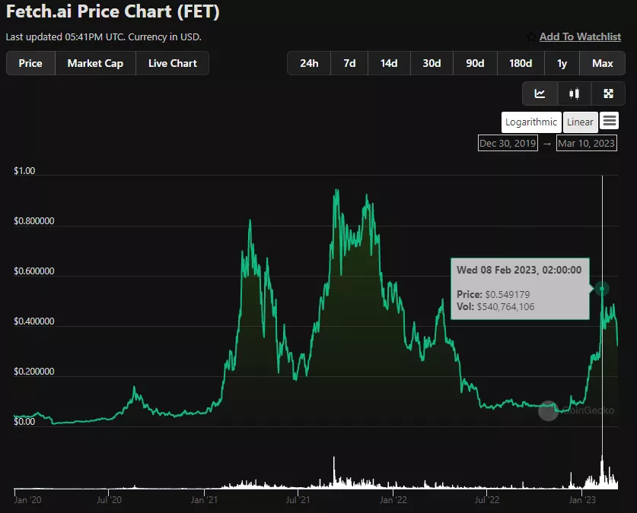Set time range to 24h

pyautogui.click(x=309, y=63)
